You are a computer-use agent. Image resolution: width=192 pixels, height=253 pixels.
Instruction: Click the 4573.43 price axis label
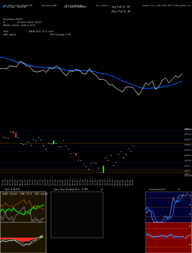188,134
